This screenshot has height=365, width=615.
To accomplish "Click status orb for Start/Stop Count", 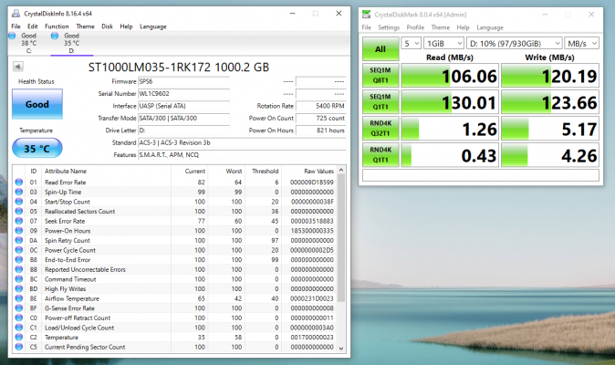I will pos(18,202).
